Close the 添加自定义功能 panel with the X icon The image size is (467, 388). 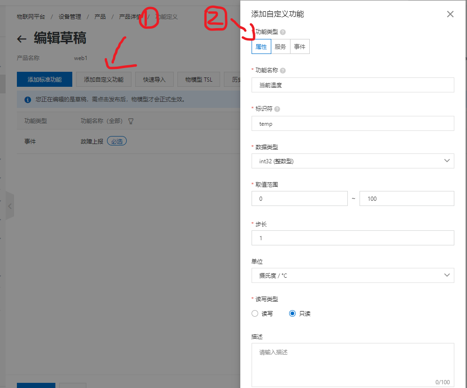tap(450, 14)
